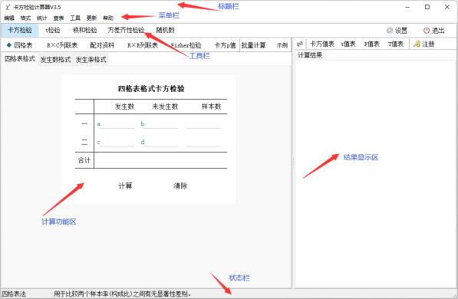
Task: Click the swap arrows icon beside 卡方值表
Action: click(300, 44)
